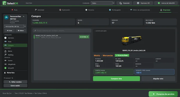Click the KM totales 1.542 km card
Viewport: 180px width, 97px height.
(x=160, y=22)
